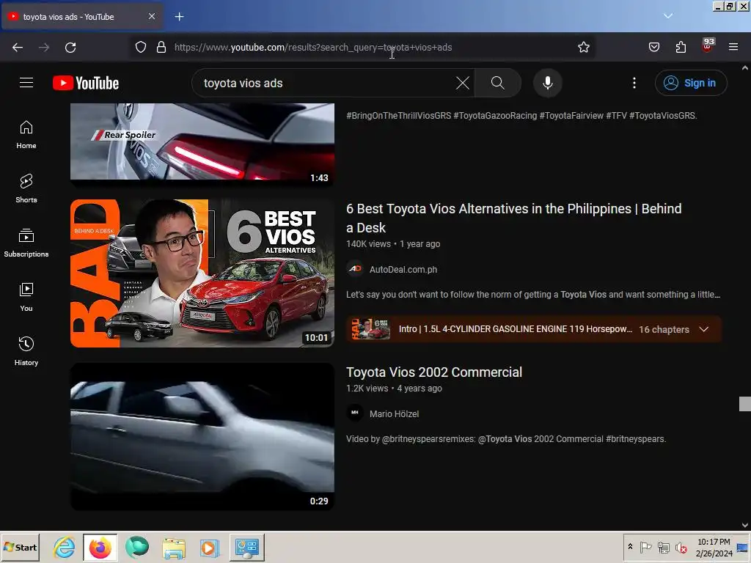Click the Save to Pocket icon
This screenshot has height=563, width=751.
pyautogui.click(x=653, y=47)
